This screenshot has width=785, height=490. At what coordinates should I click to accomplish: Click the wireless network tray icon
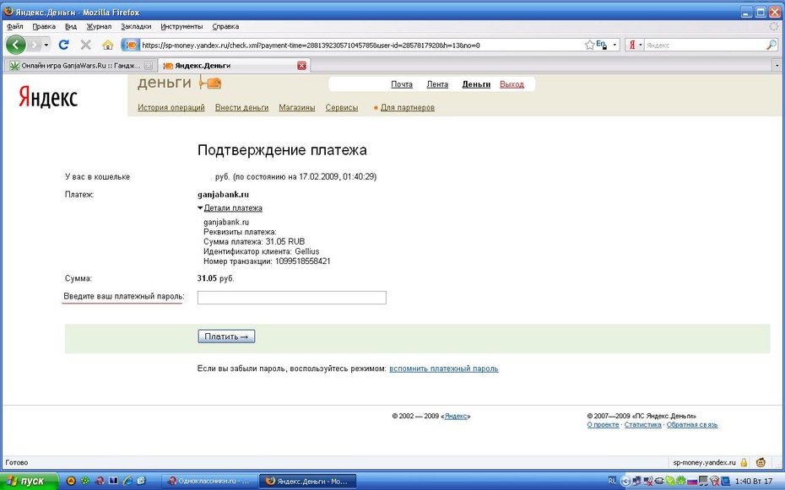click(x=714, y=482)
